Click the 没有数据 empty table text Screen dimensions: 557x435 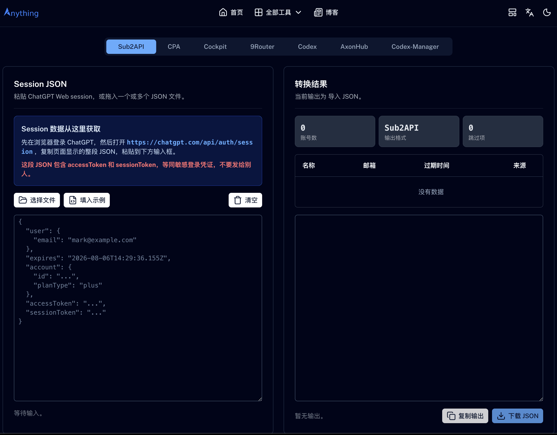[x=431, y=192]
